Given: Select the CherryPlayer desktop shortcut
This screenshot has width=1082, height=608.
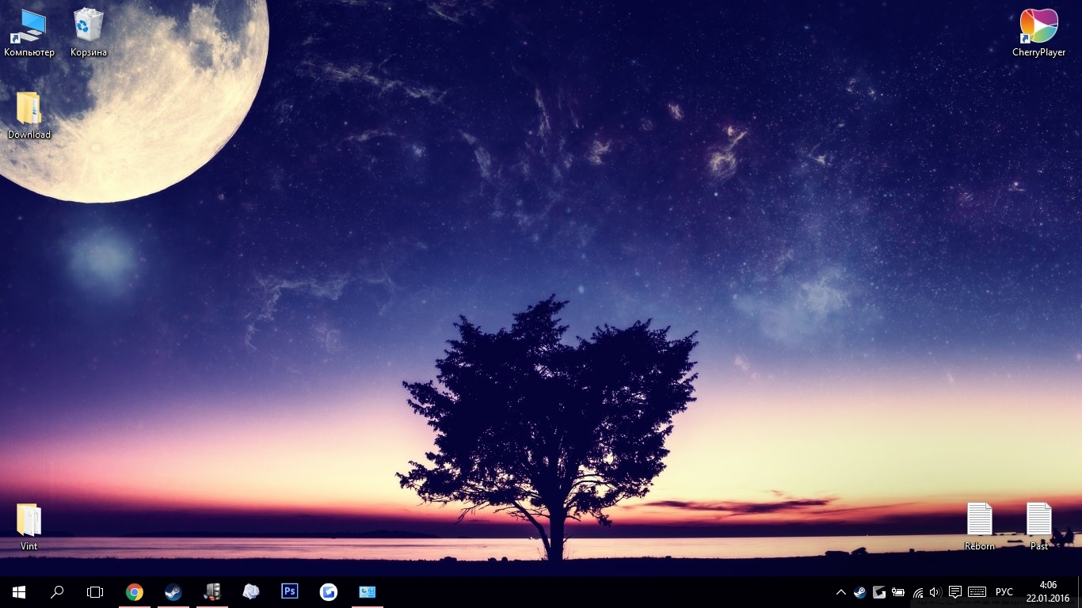Looking at the screenshot, I should coord(1038,32).
